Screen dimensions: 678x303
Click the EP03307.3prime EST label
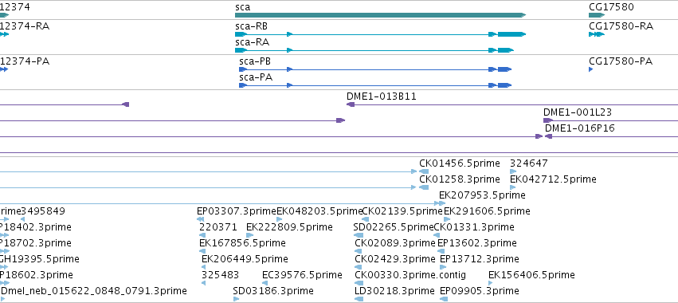[x=236, y=211]
